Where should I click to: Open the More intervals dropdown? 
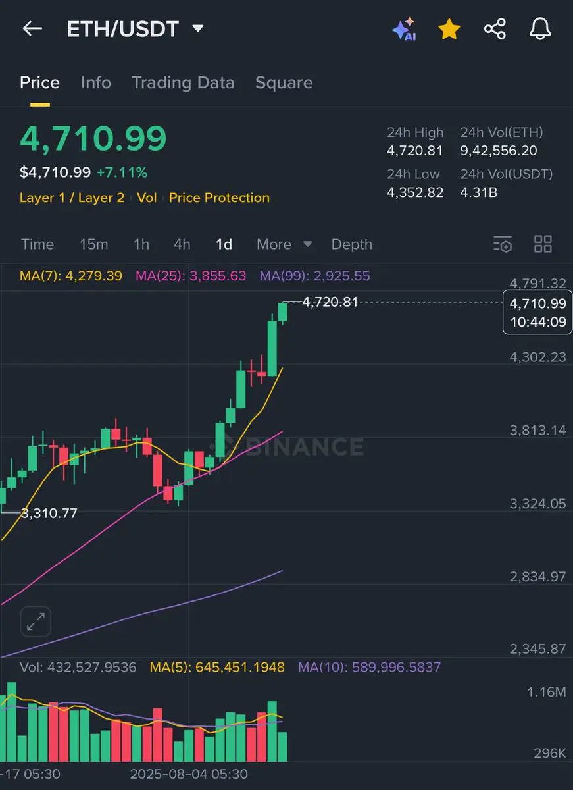(284, 244)
